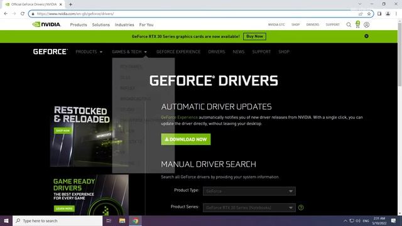The height and width of the screenshot is (226, 402).
Task: Open the notification center icon
Action: [x=393, y=220]
